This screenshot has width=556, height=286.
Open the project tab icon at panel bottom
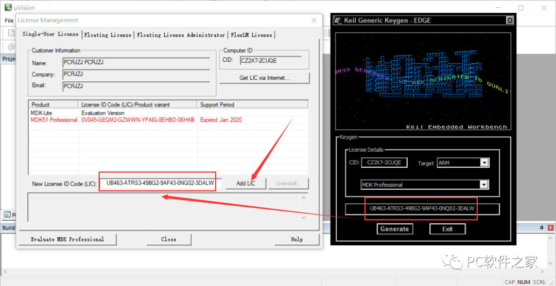click(x=7, y=215)
